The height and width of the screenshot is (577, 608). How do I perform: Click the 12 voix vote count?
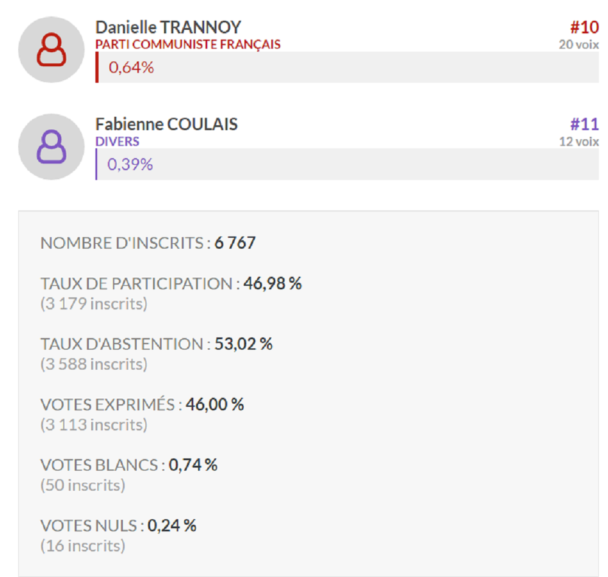579,142
